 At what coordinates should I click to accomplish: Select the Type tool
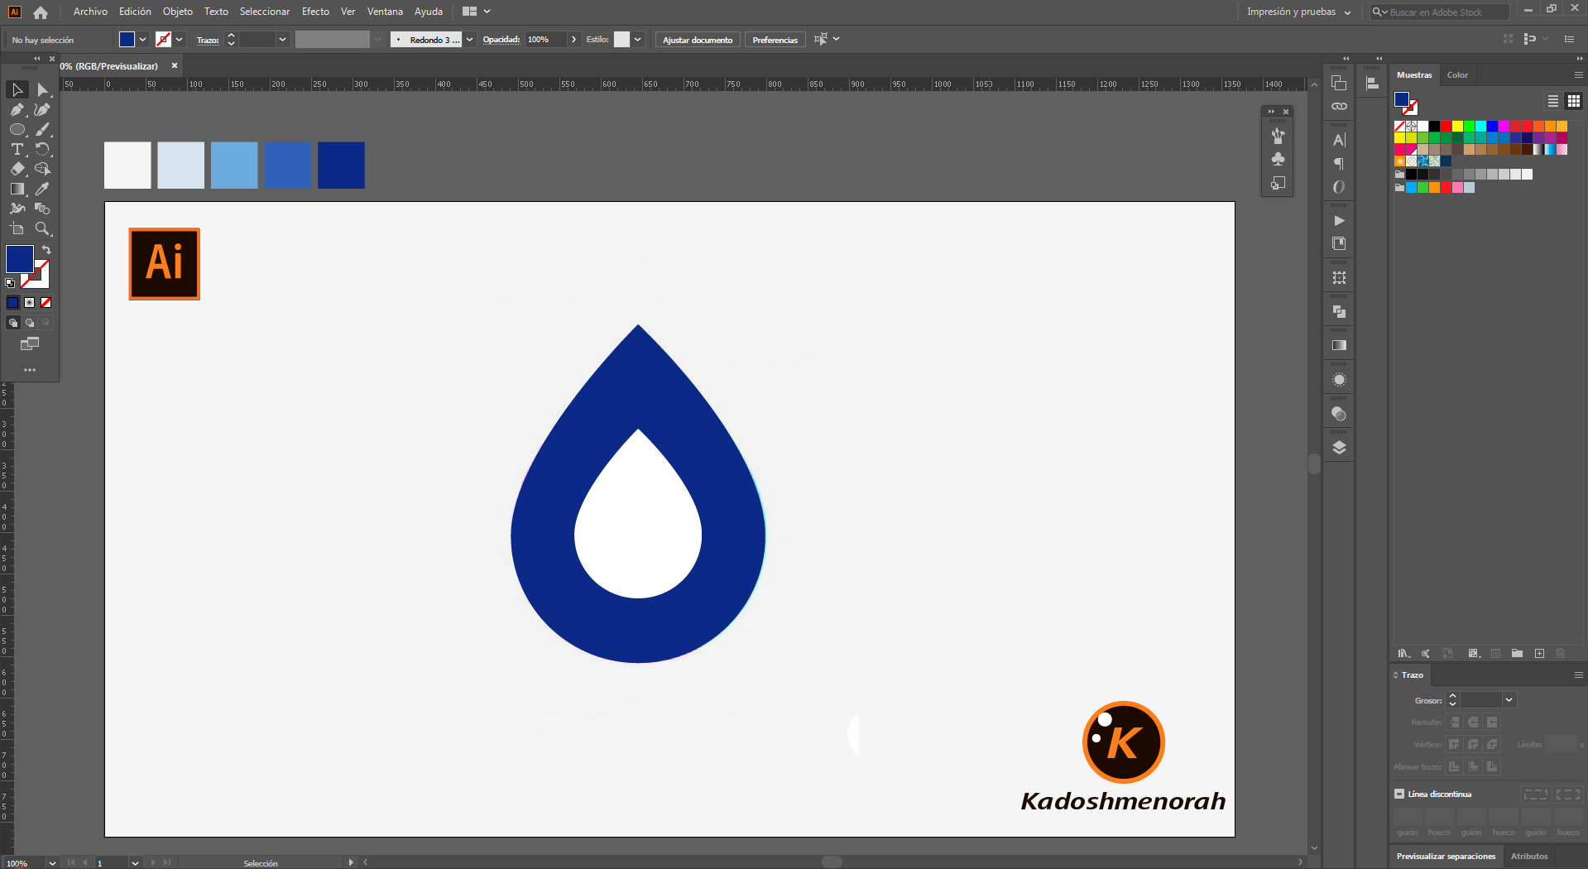(17, 149)
